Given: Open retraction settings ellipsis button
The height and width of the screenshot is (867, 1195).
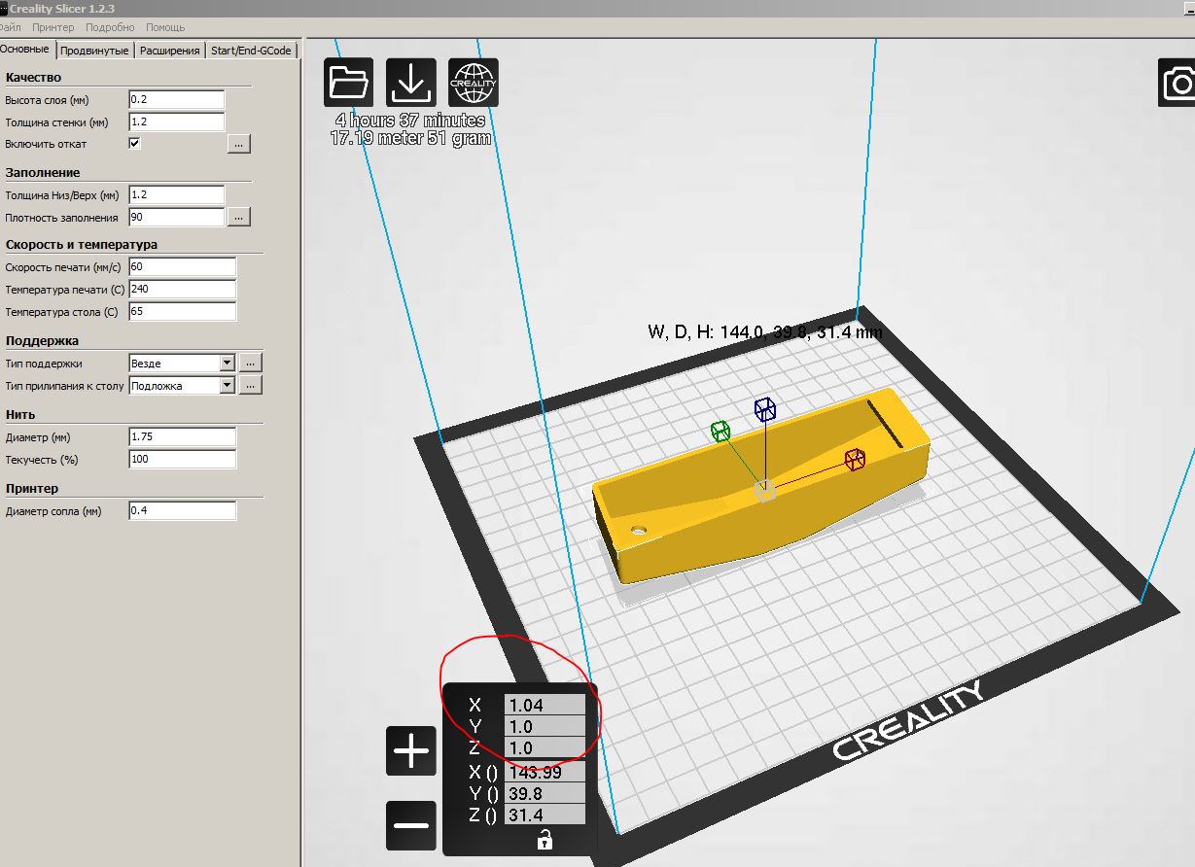Looking at the screenshot, I should (239, 144).
